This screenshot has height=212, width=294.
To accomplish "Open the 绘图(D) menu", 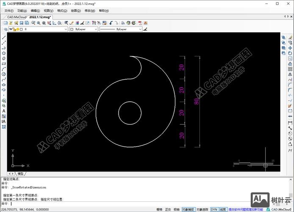I will point(76,11).
